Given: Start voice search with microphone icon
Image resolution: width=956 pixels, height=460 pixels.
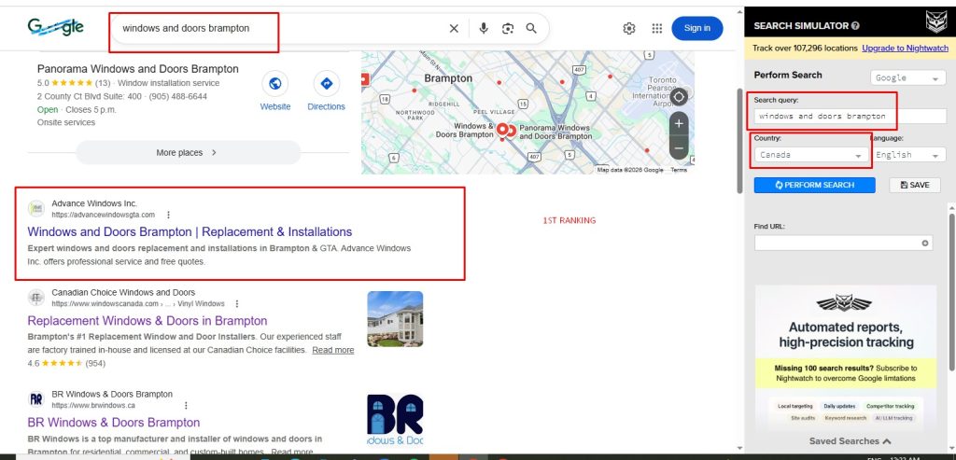Looking at the screenshot, I should (x=484, y=28).
